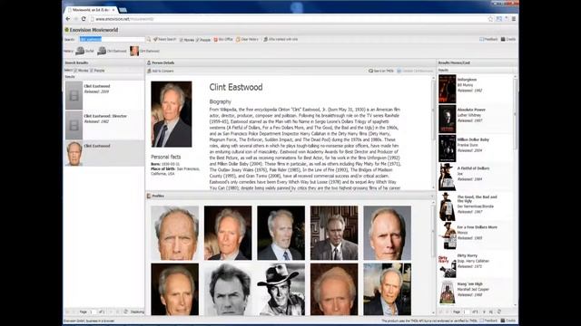Open the fourth profile photo, wood-paneled background
This screenshot has width=581, height=326.
[334, 233]
